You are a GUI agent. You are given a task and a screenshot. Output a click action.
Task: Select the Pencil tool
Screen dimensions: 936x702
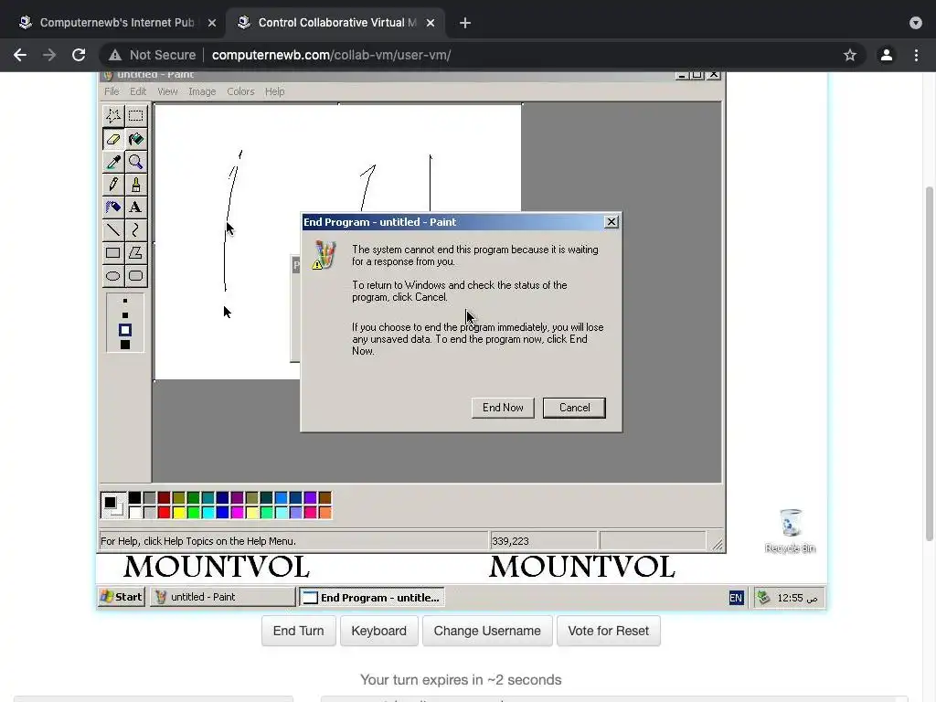click(x=113, y=185)
